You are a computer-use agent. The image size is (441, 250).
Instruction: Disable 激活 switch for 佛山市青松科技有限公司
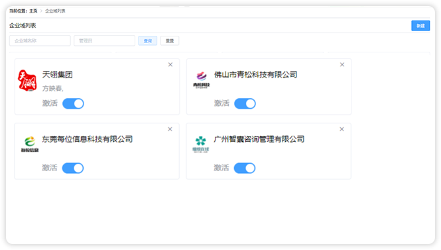tap(245, 103)
